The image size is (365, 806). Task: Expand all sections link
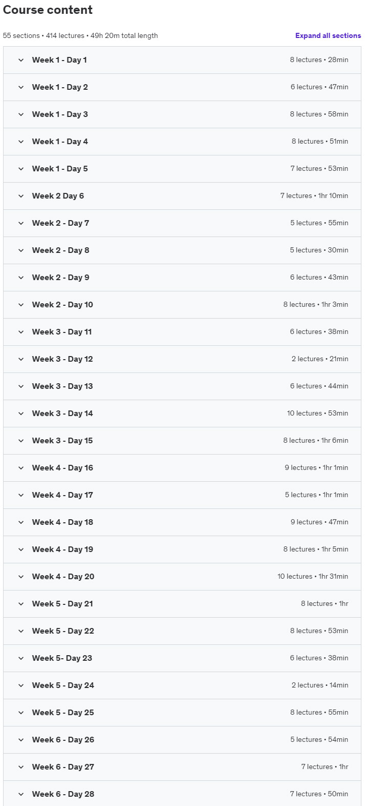tap(328, 36)
